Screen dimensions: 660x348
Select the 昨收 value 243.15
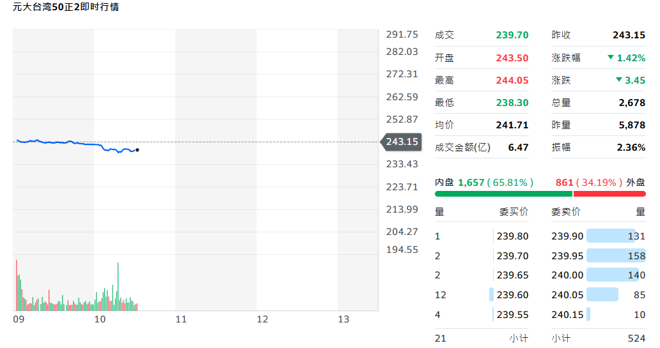coord(629,35)
